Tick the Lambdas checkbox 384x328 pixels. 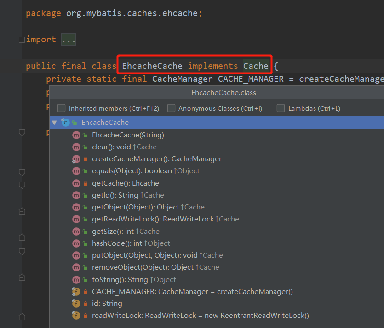tap(281, 108)
